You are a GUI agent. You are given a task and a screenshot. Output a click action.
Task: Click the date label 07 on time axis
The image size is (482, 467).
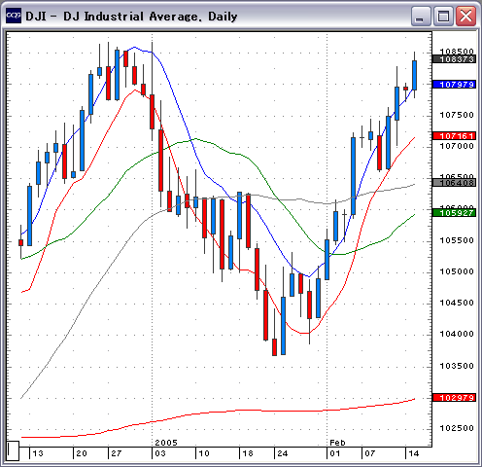[370, 453]
